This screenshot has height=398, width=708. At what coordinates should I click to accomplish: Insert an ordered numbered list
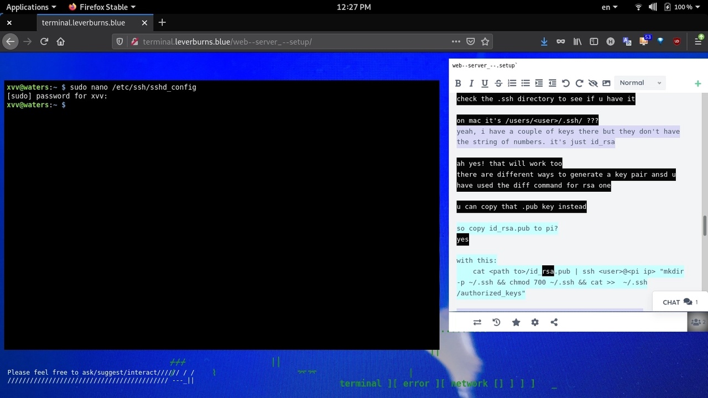point(512,83)
